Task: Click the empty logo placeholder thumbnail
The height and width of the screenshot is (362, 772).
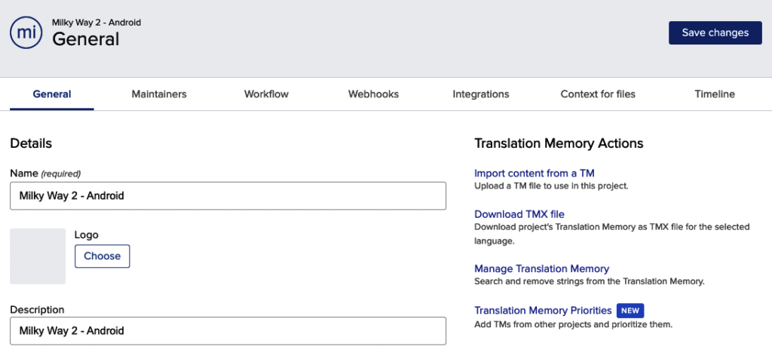Action: tap(38, 256)
